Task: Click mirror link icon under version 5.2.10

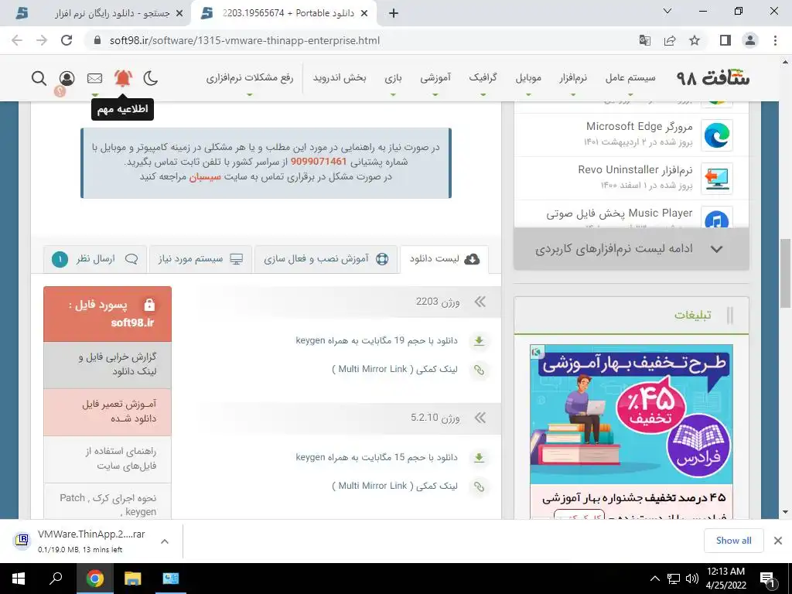Action: tap(479, 487)
